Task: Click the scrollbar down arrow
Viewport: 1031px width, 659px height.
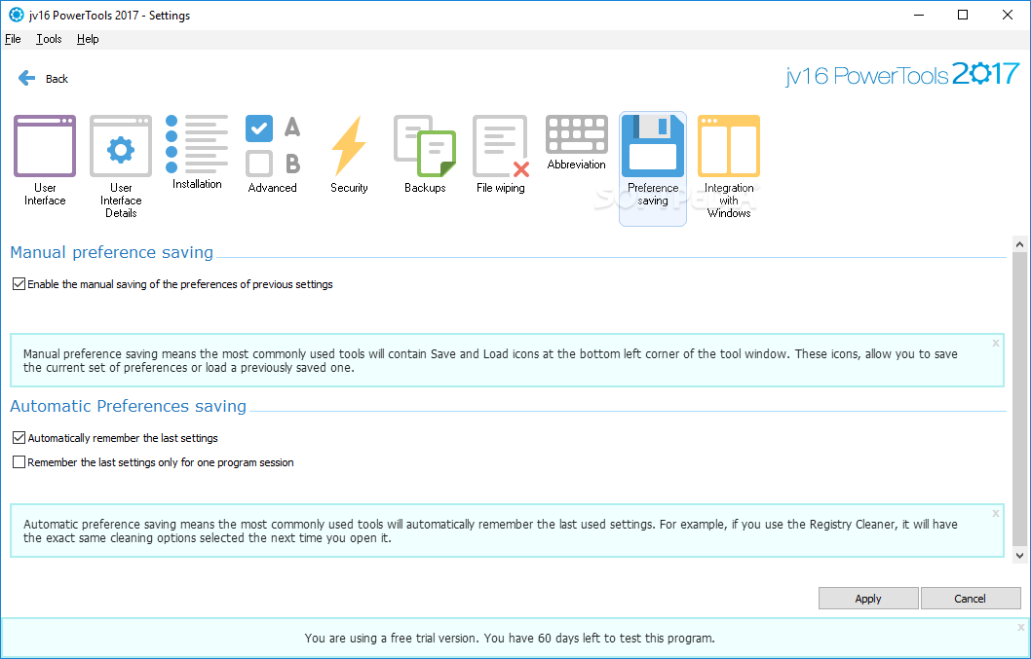Action: (x=1019, y=555)
